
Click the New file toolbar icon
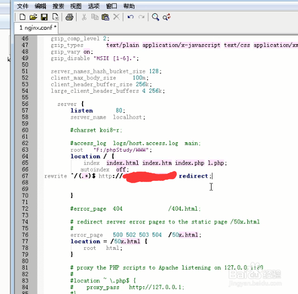23,17
